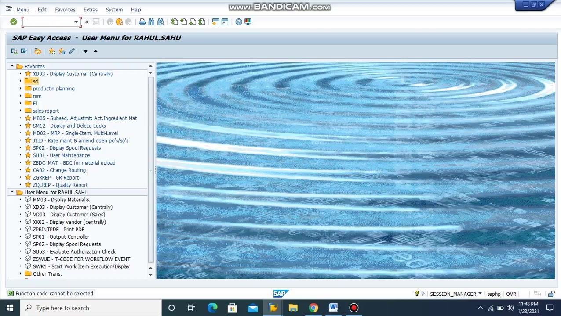Select SU53 - Evaluate Authorization Check
561x316 pixels.
[74, 252]
